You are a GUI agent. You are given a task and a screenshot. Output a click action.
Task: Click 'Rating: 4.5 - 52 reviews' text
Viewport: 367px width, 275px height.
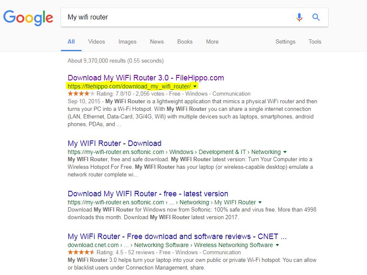coord(126,252)
